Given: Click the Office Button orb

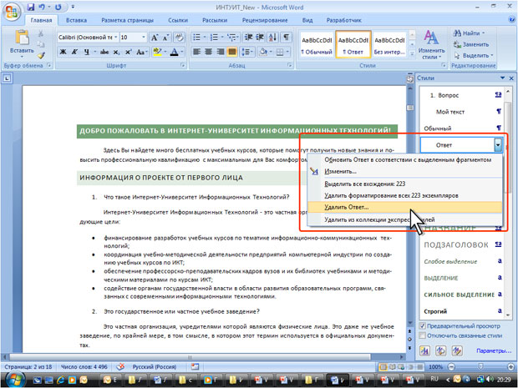Looking at the screenshot, I should click(11, 12).
